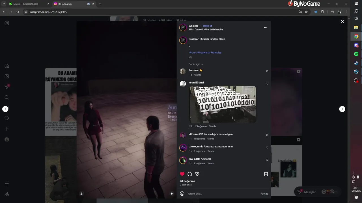362x203 pixels.
Task: Like eren123onal's comment
Action: pyautogui.click(x=267, y=84)
